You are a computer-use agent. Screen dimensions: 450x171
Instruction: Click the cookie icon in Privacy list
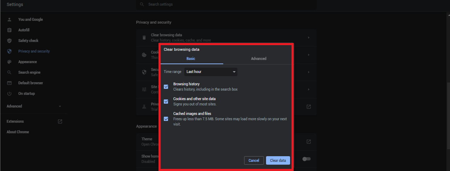coord(144,55)
